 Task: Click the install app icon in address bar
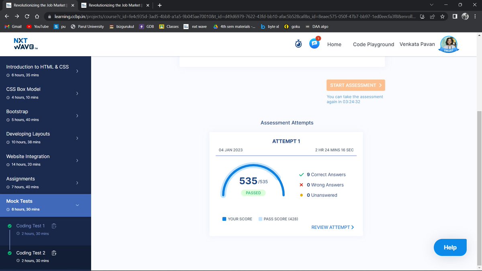pyautogui.click(x=423, y=16)
